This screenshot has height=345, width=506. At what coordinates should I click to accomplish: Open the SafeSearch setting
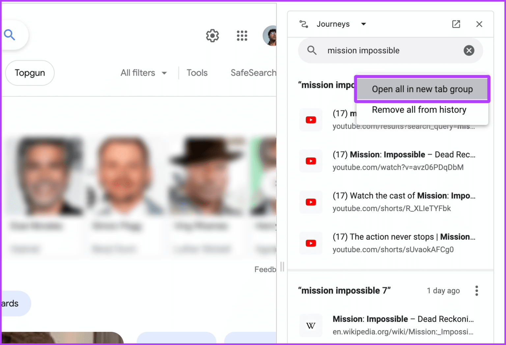click(253, 73)
